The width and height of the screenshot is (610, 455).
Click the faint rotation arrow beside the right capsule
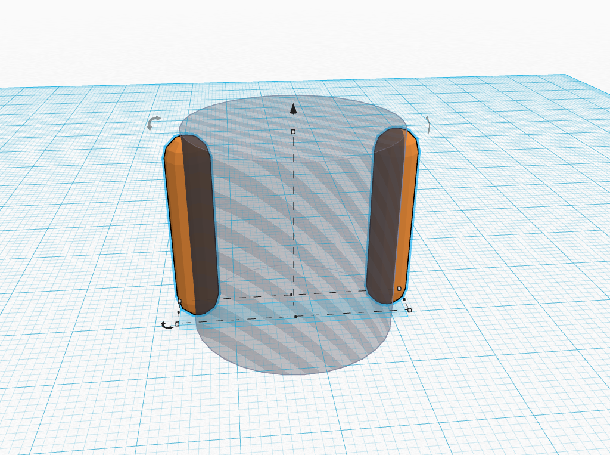coord(428,124)
